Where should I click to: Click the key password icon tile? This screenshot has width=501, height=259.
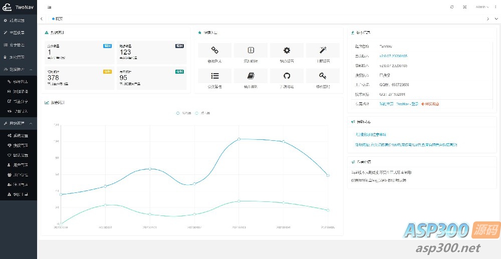[x=323, y=76]
